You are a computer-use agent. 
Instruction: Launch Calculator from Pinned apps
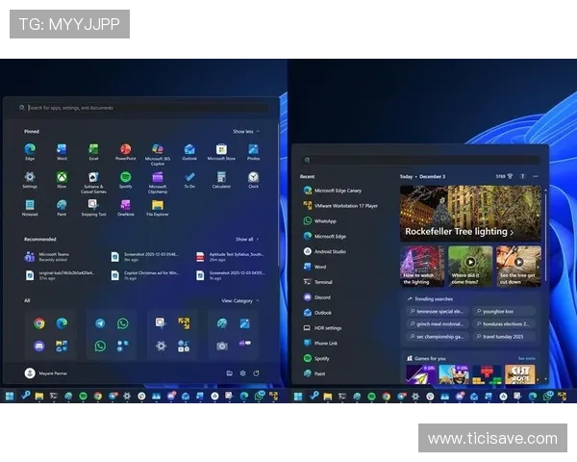(221, 179)
